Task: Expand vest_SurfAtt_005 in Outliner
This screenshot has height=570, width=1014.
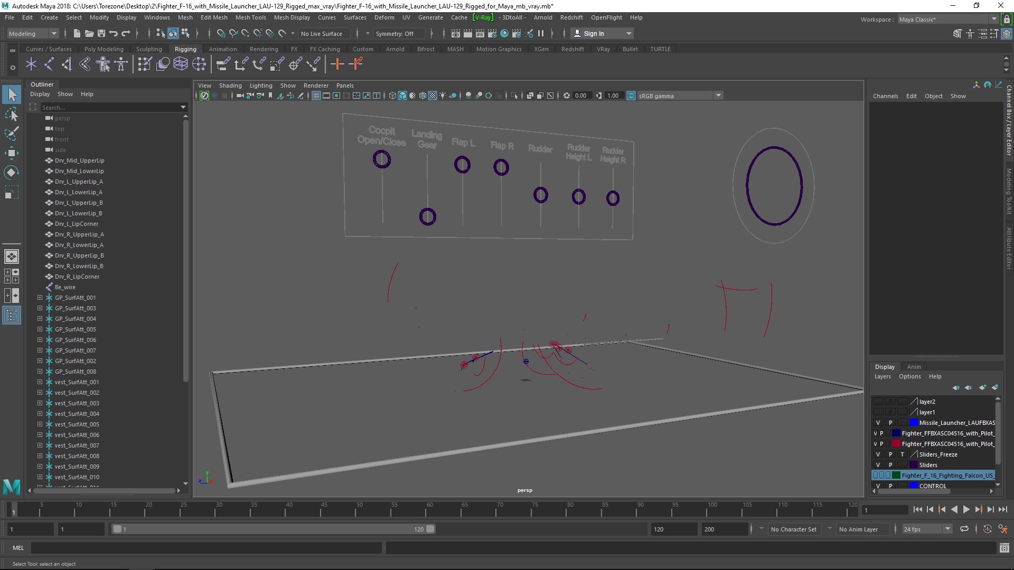Action: tap(40, 424)
